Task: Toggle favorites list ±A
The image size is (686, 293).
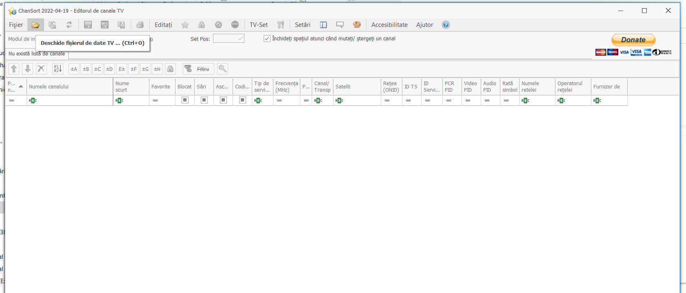Action: click(74, 69)
